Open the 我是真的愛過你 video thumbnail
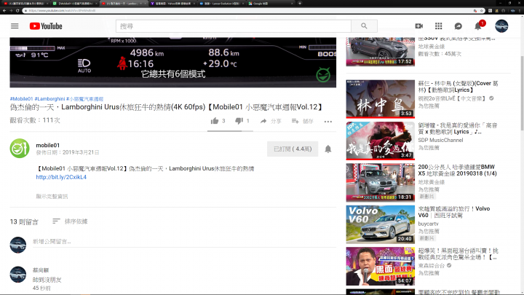 click(381, 141)
